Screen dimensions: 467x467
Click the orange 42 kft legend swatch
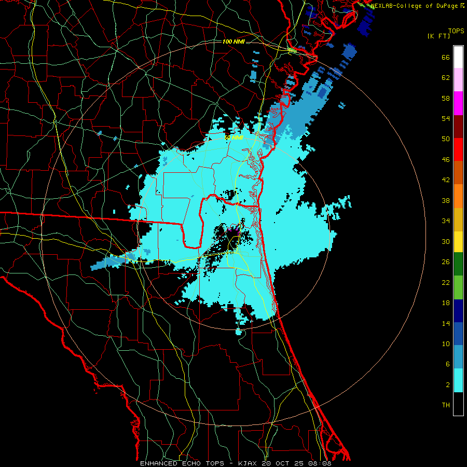pyautogui.click(x=458, y=196)
